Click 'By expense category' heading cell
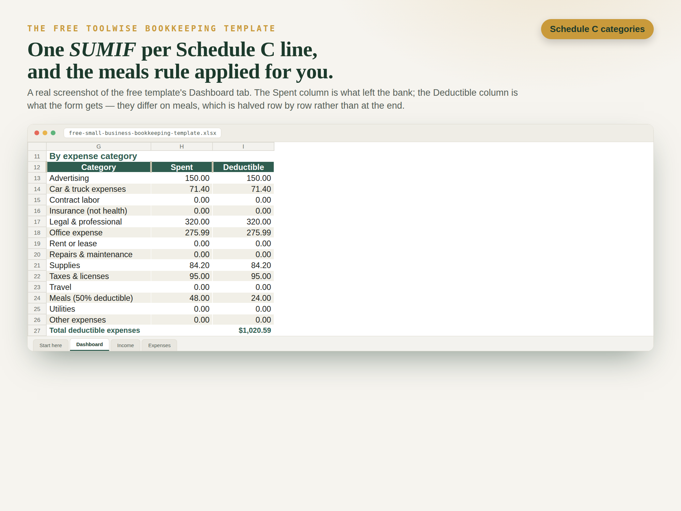681x511 pixels. coord(99,156)
